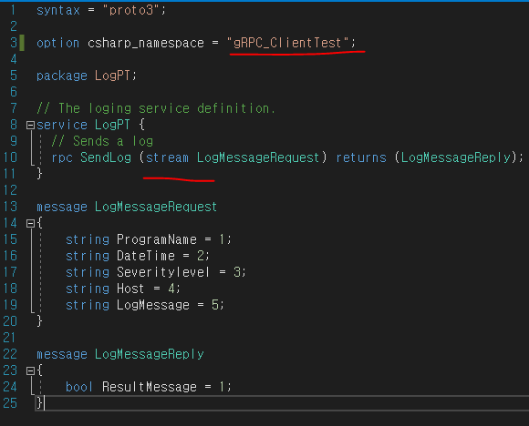
Task: Click line number 25 in the gutter
Action: click(10, 403)
